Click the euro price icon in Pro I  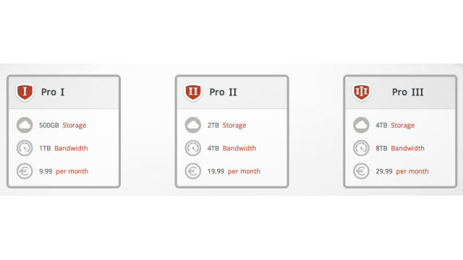25,171
